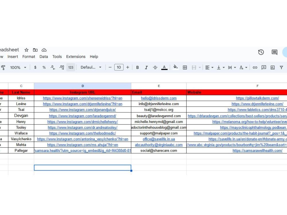This screenshot has width=287, height=215.
Task: Open text rotation dropdown
Action: pyautogui.click(x=243, y=67)
